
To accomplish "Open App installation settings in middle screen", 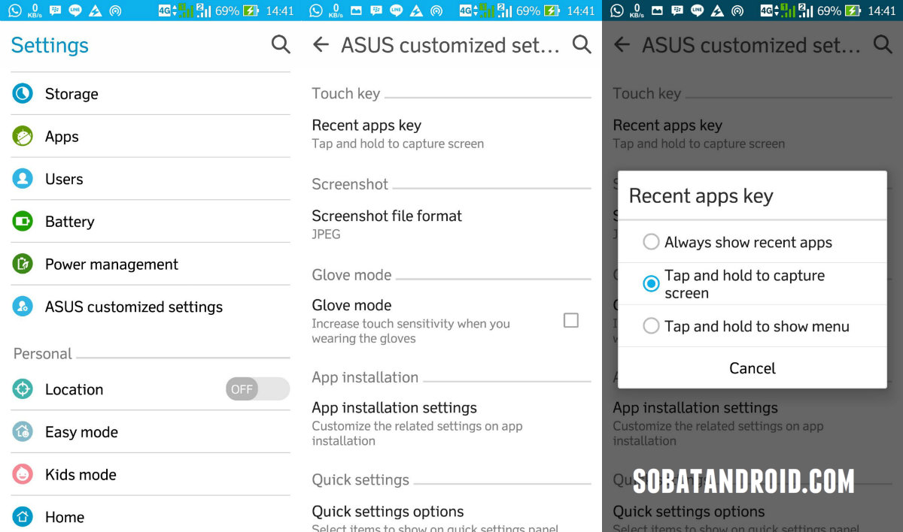I will click(451, 423).
